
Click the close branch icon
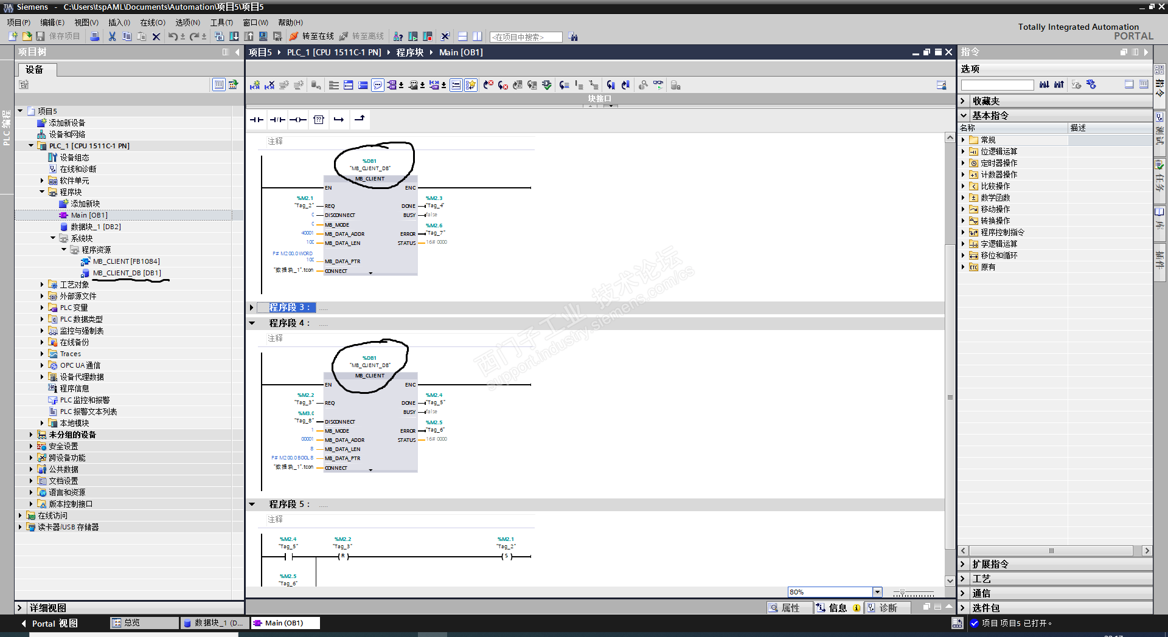click(x=360, y=120)
